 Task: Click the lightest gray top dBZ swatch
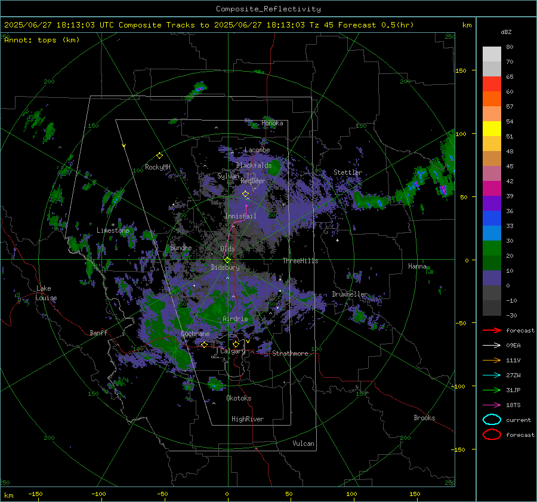(492, 54)
